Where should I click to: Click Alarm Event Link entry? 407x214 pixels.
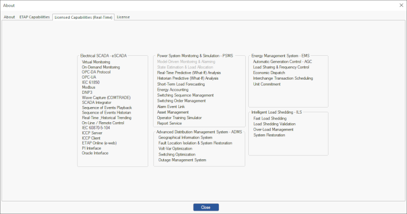coord(171,106)
